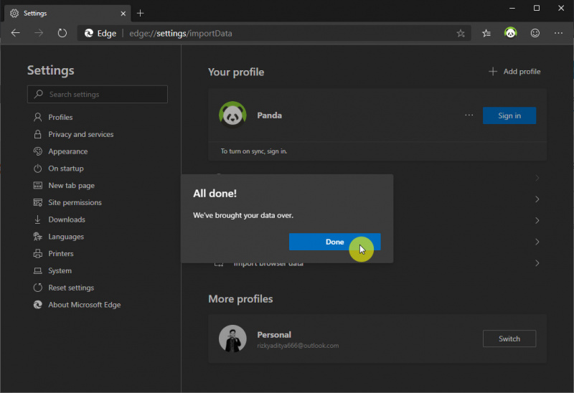Click the System laptop icon

tap(38, 271)
